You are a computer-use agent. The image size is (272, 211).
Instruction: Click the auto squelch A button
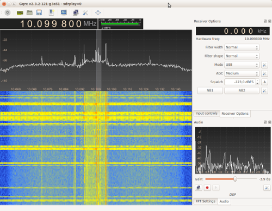264,82
